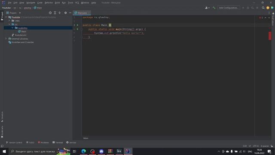Image resolution: width=275 pixels, height=155 pixels.
Task: Open the Help menu
Action: tap(94, 3)
